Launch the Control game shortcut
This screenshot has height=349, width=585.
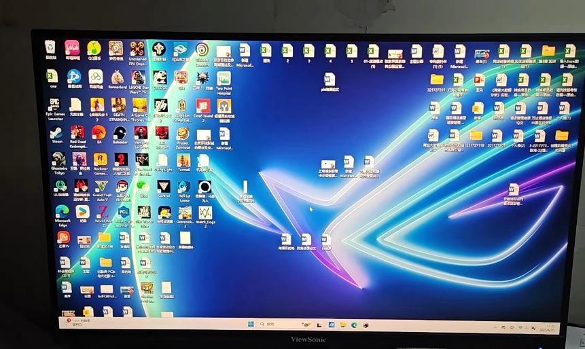pos(164,188)
